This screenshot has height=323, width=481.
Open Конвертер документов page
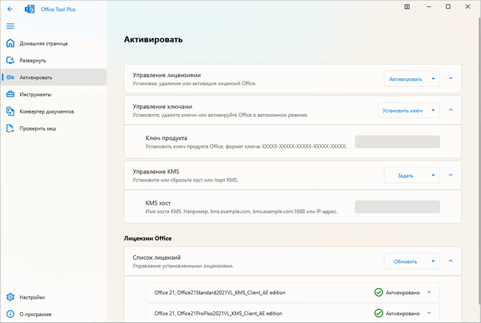tap(46, 111)
